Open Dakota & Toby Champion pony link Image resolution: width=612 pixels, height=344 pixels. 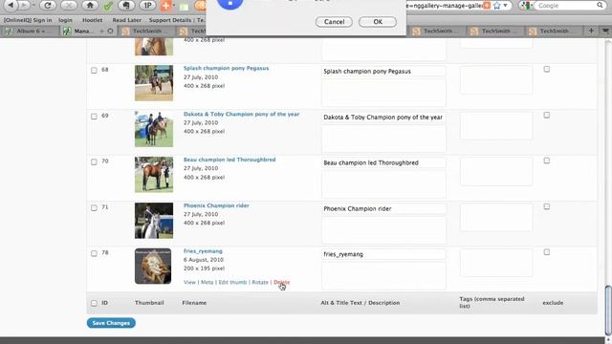coord(241,115)
